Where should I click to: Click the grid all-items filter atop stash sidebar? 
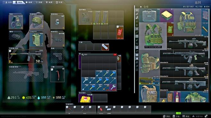(137, 10)
